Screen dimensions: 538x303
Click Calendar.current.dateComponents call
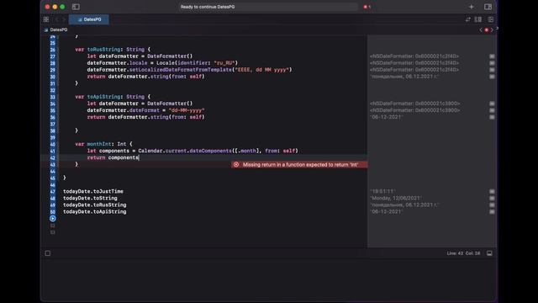185,151
